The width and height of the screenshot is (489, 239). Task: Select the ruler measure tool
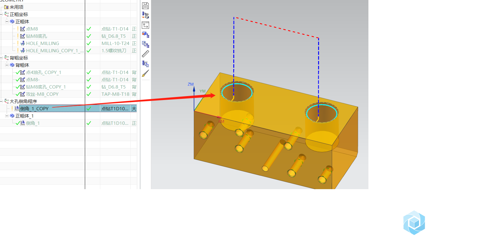(x=145, y=54)
